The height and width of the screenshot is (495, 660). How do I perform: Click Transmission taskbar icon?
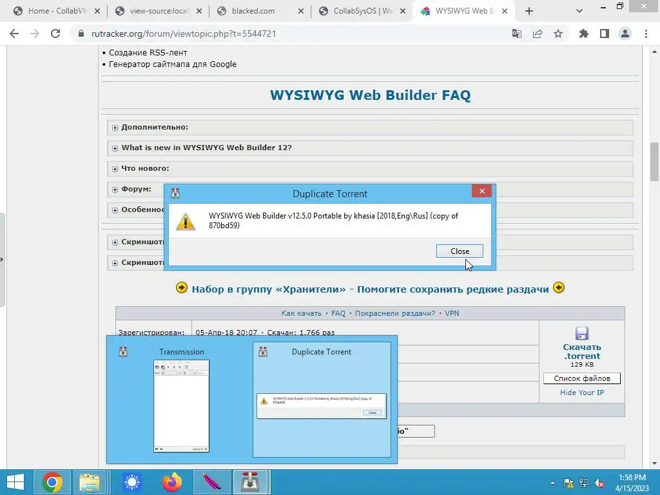[x=251, y=482]
